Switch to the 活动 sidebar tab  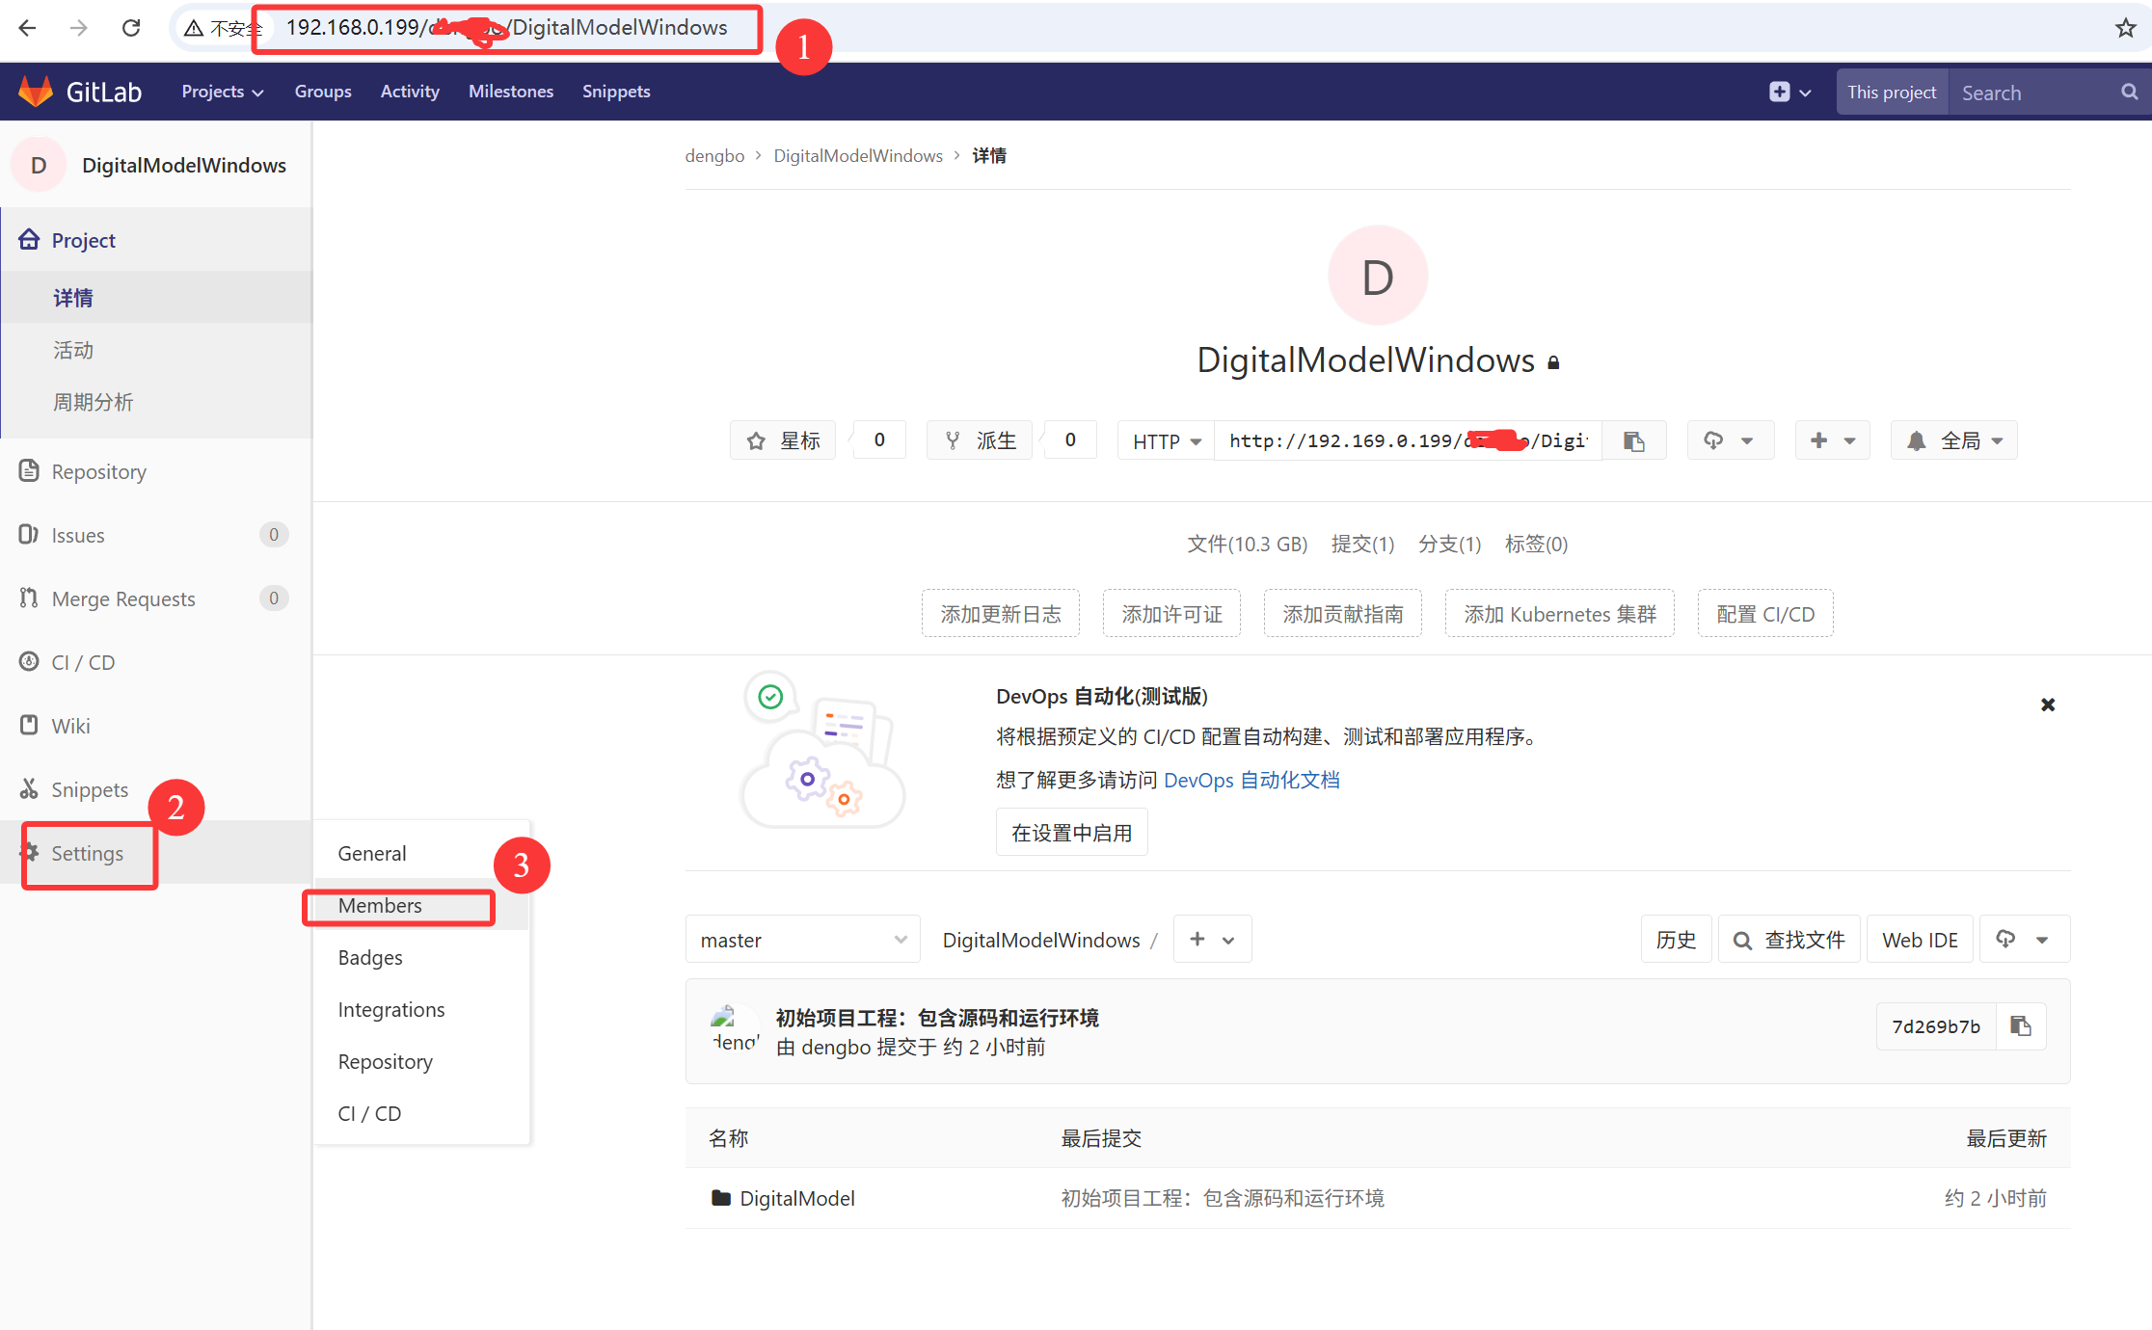[x=72, y=349]
